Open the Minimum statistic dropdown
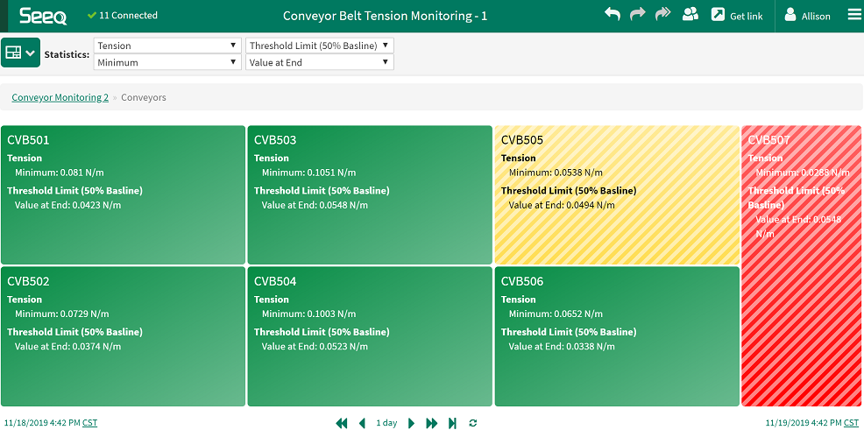The width and height of the screenshot is (864, 430). (167, 62)
